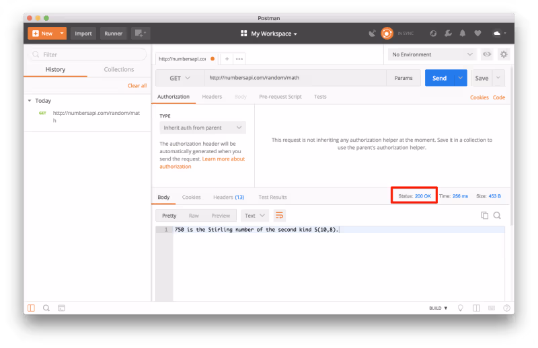Click the request URL field
The width and height of the screenshot is (538, 348).
[295, 78]
